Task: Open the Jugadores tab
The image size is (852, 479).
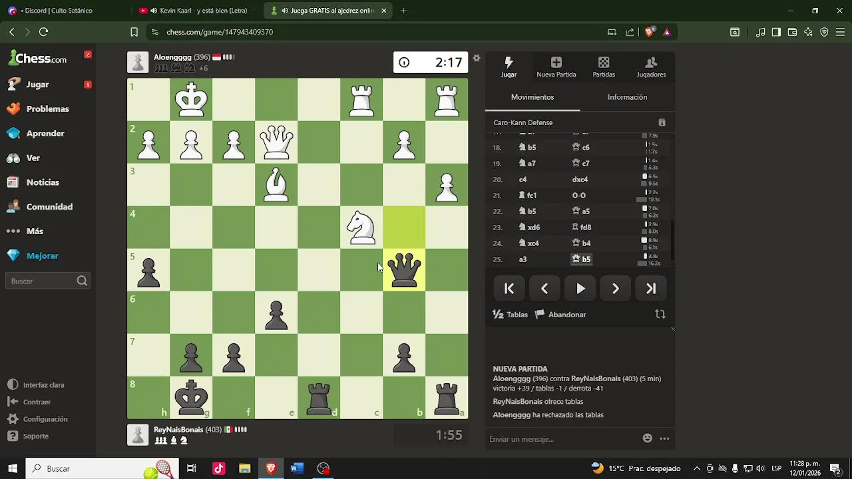Action: 651,67
